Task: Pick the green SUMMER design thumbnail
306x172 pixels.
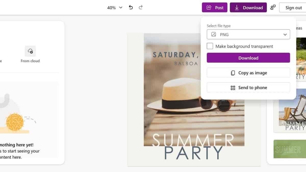Action: pyautogui.click(x=290, y=149)
